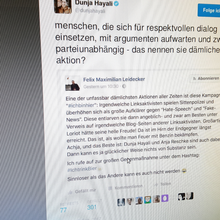Click the Kommentieren comment icon
This screenshot has height=220, width=220.
click(x=110, y=188)
